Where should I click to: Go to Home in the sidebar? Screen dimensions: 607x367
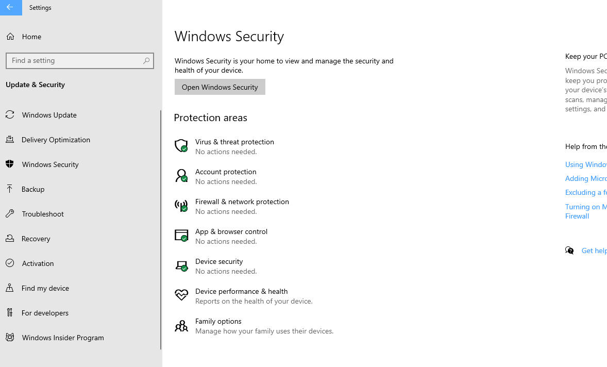click(31, 37)
